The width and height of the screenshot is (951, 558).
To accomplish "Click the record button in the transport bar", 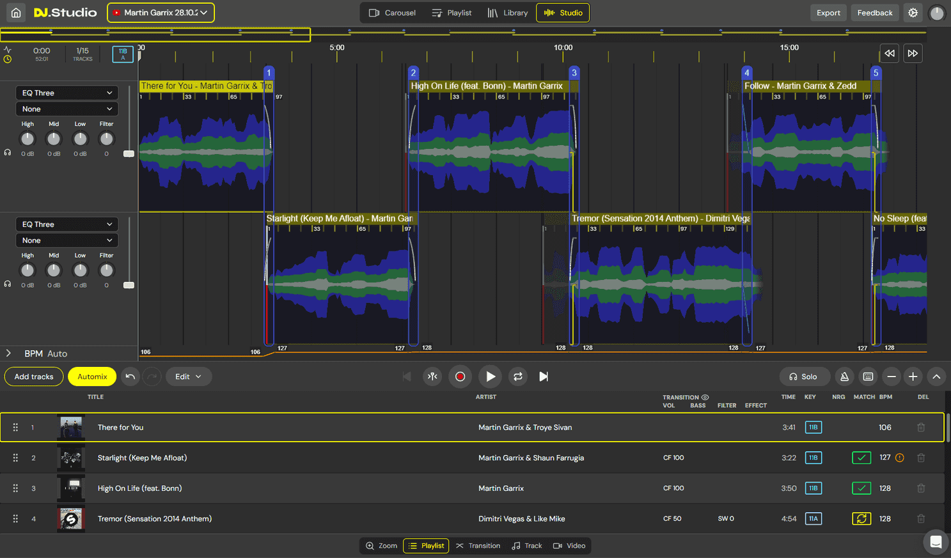I will 460,376.
